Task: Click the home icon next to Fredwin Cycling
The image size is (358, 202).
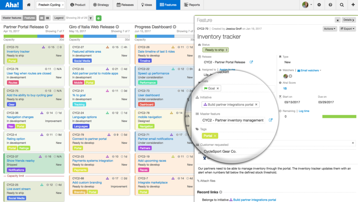Action: [29, 5]
